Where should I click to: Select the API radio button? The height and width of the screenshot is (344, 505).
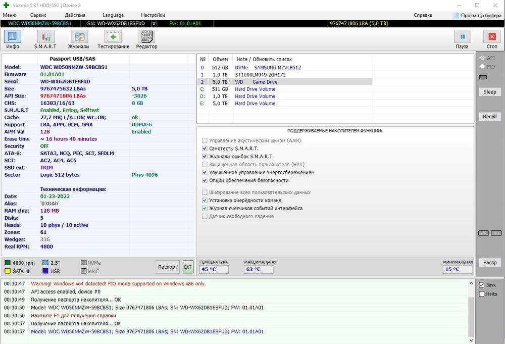(x=482, y=58)
